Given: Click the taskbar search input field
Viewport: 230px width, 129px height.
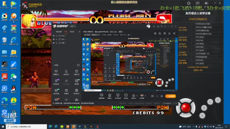Looking at the screenshot, I should coord(26,127).
